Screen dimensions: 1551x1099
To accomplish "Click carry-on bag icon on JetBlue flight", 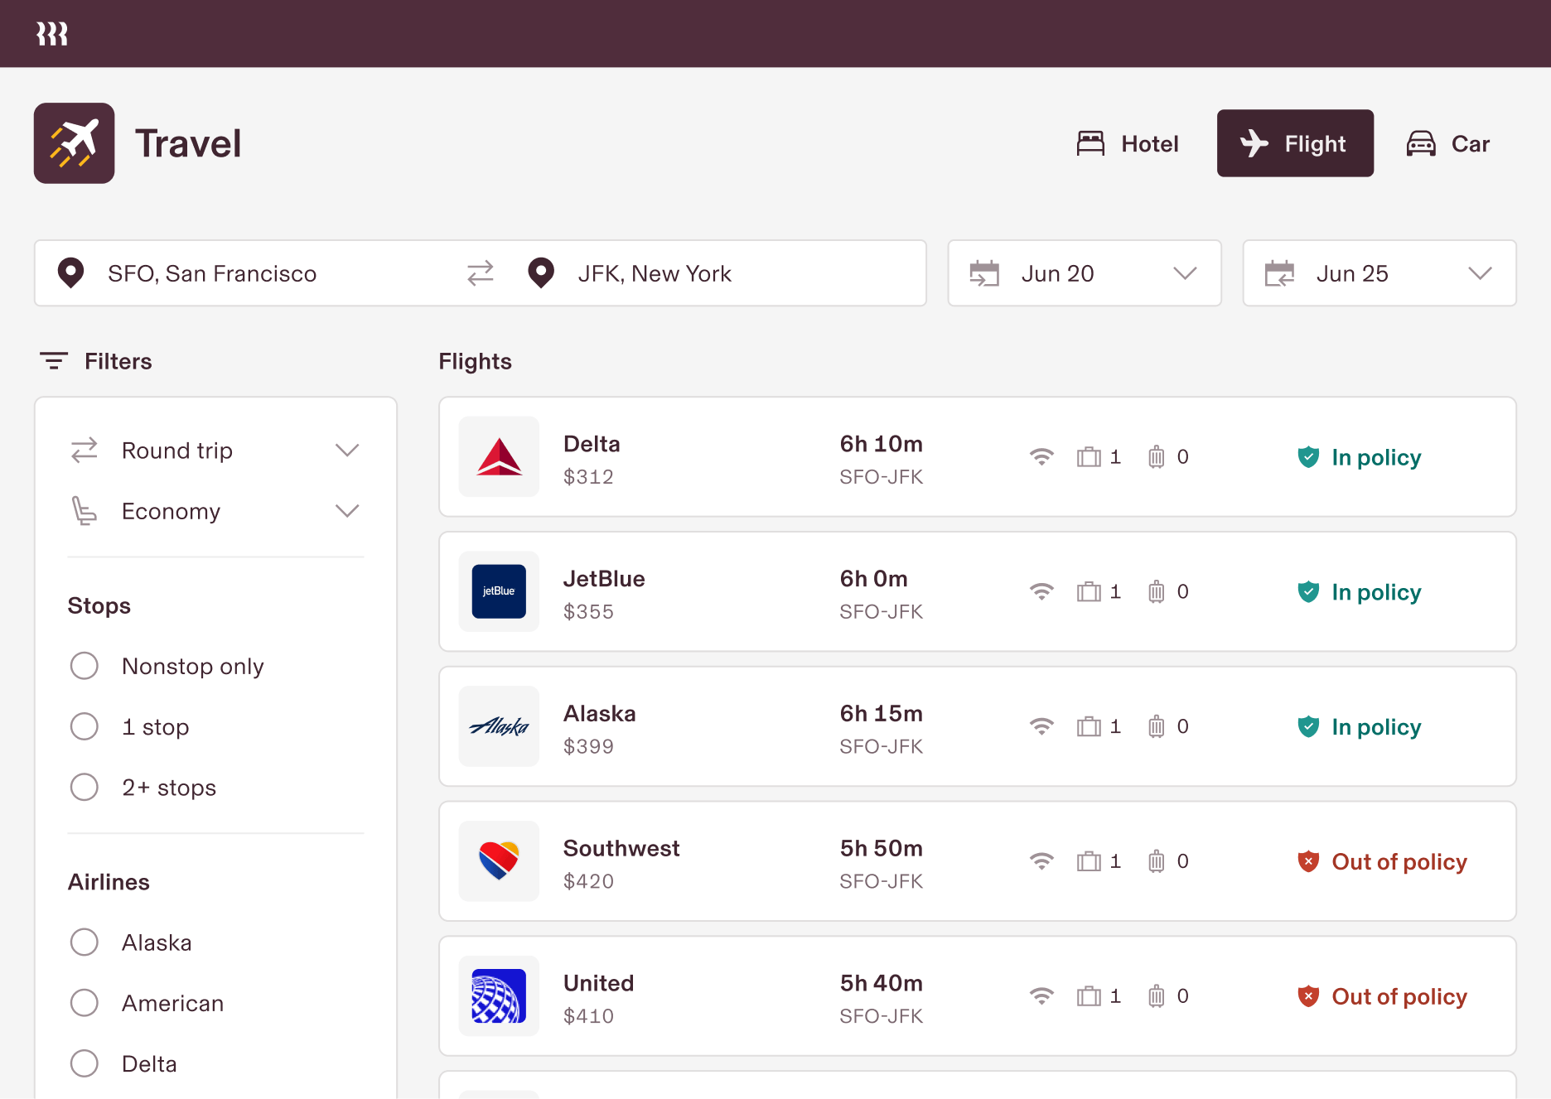I will coord(1089,592).
